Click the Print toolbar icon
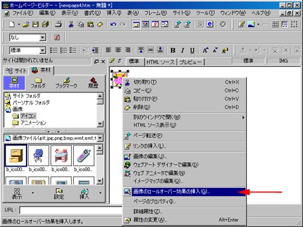Screen dimensions: 303x227 pyautogui.click(x=58, y=25)
